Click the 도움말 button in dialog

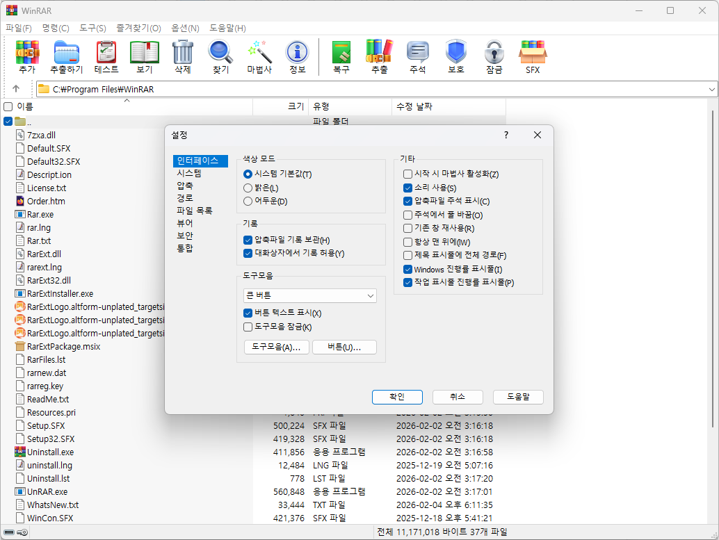coord(518,397)
